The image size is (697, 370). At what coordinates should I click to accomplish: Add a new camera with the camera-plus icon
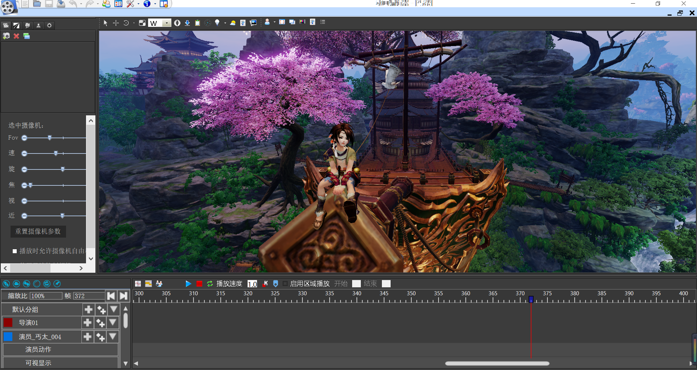point(6,36)
